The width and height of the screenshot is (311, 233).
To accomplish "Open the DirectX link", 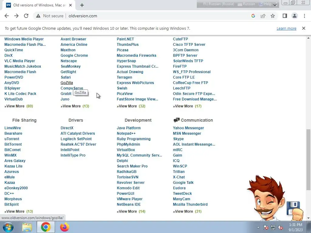I will [67, 128].
